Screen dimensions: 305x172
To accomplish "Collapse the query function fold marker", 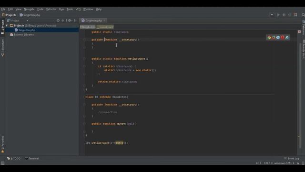I will (84, 124).
